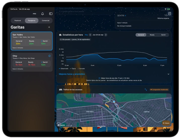Screen dimensions: 181x139
Task: Open Mapas button on the map
Action: (166, 123)
